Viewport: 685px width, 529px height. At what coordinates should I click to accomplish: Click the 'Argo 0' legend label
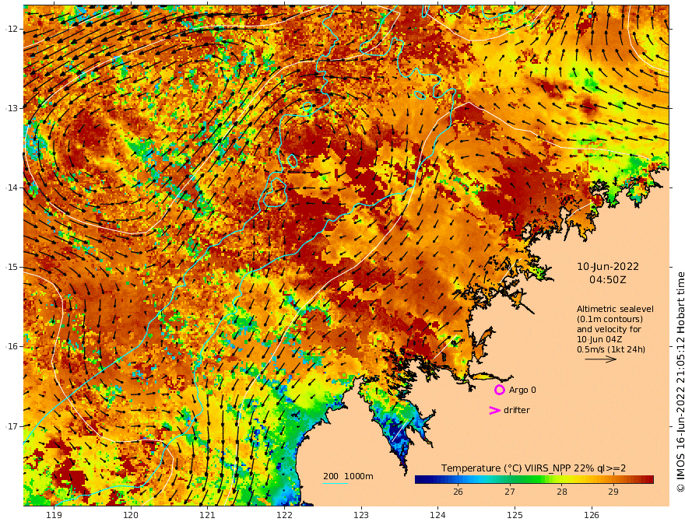tap(522, 390)
